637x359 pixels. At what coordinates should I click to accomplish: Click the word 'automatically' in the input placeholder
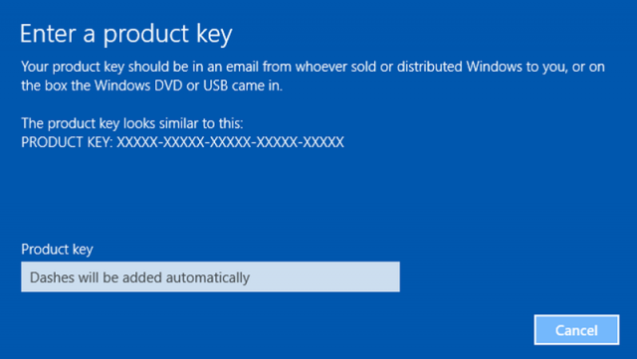point(208,277)
